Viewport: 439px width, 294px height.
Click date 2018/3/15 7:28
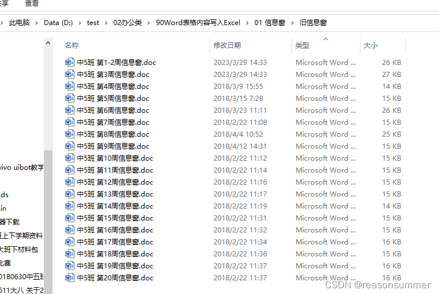[x=238, y=98]
